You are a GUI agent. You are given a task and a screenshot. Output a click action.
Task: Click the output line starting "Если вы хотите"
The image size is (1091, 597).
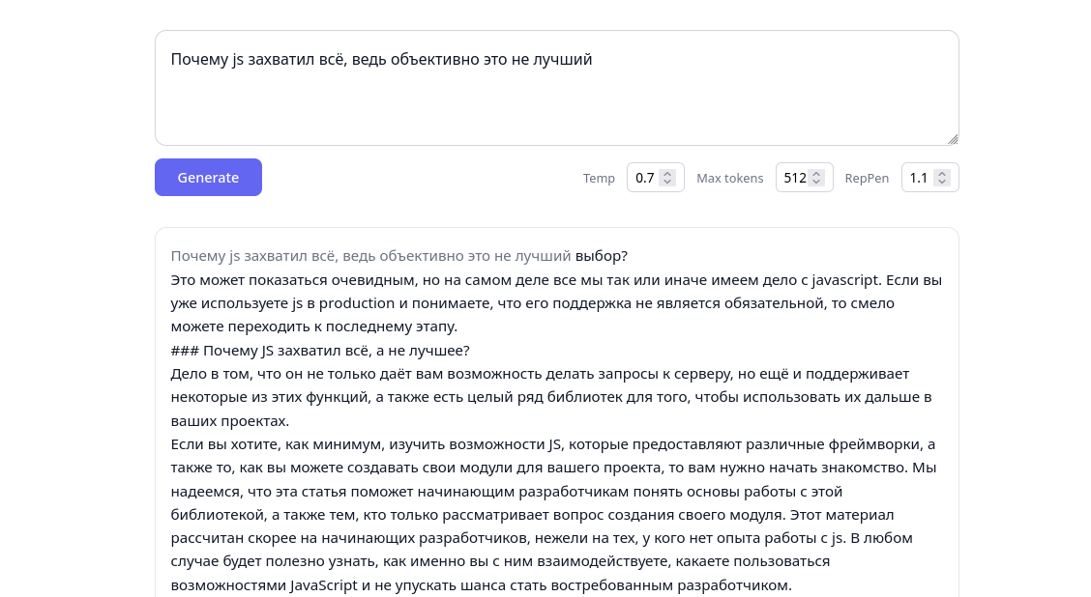(553, 444)
